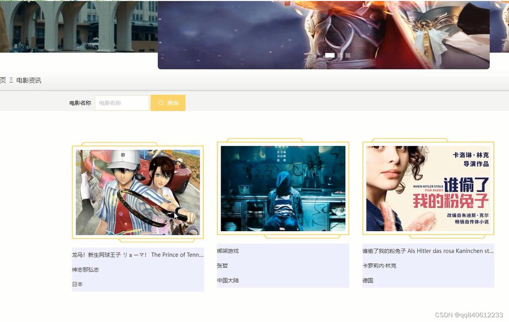Click the country text 德国
509x322 pixels.
click(368, 280)
